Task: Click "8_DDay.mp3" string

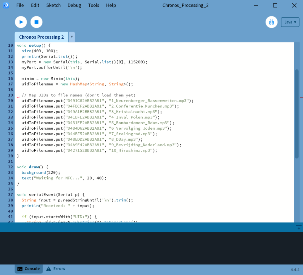Action: [123, 139]
